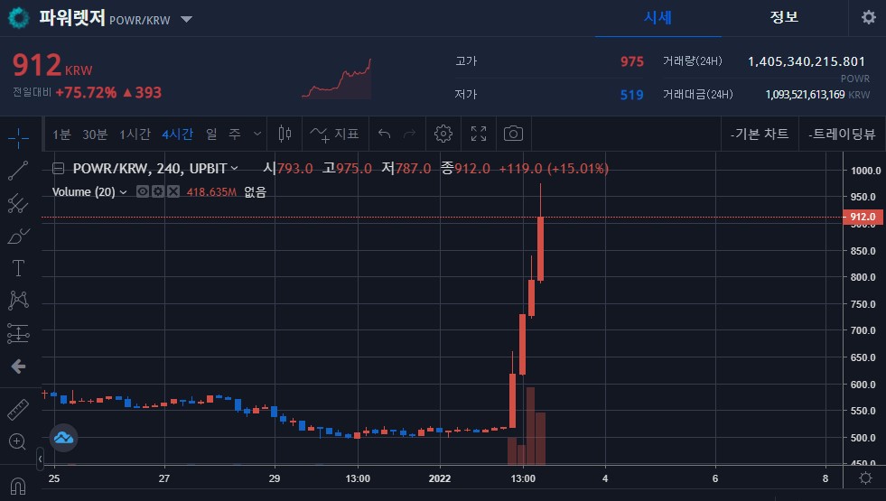This screenshot has width=886, height=501.
Task: Open page settings gear at top right
Action: pos(869,17)
